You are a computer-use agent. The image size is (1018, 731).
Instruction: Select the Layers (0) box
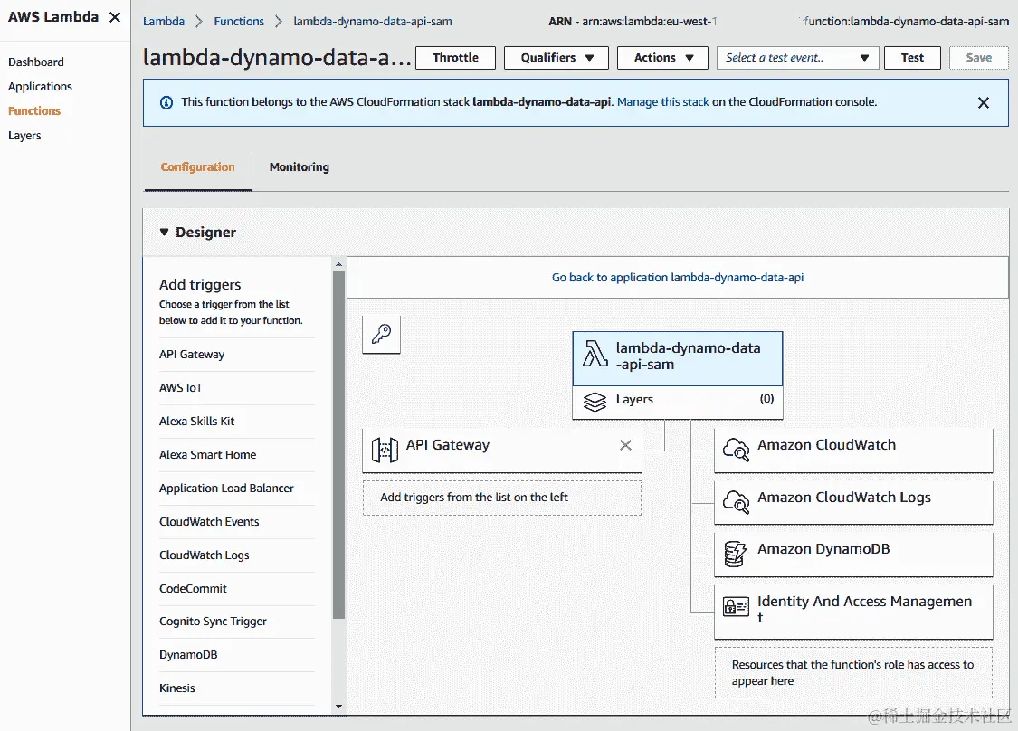point(677,403)
